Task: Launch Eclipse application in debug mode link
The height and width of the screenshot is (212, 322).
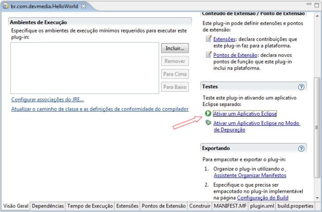Action: (x=257, y=126)
